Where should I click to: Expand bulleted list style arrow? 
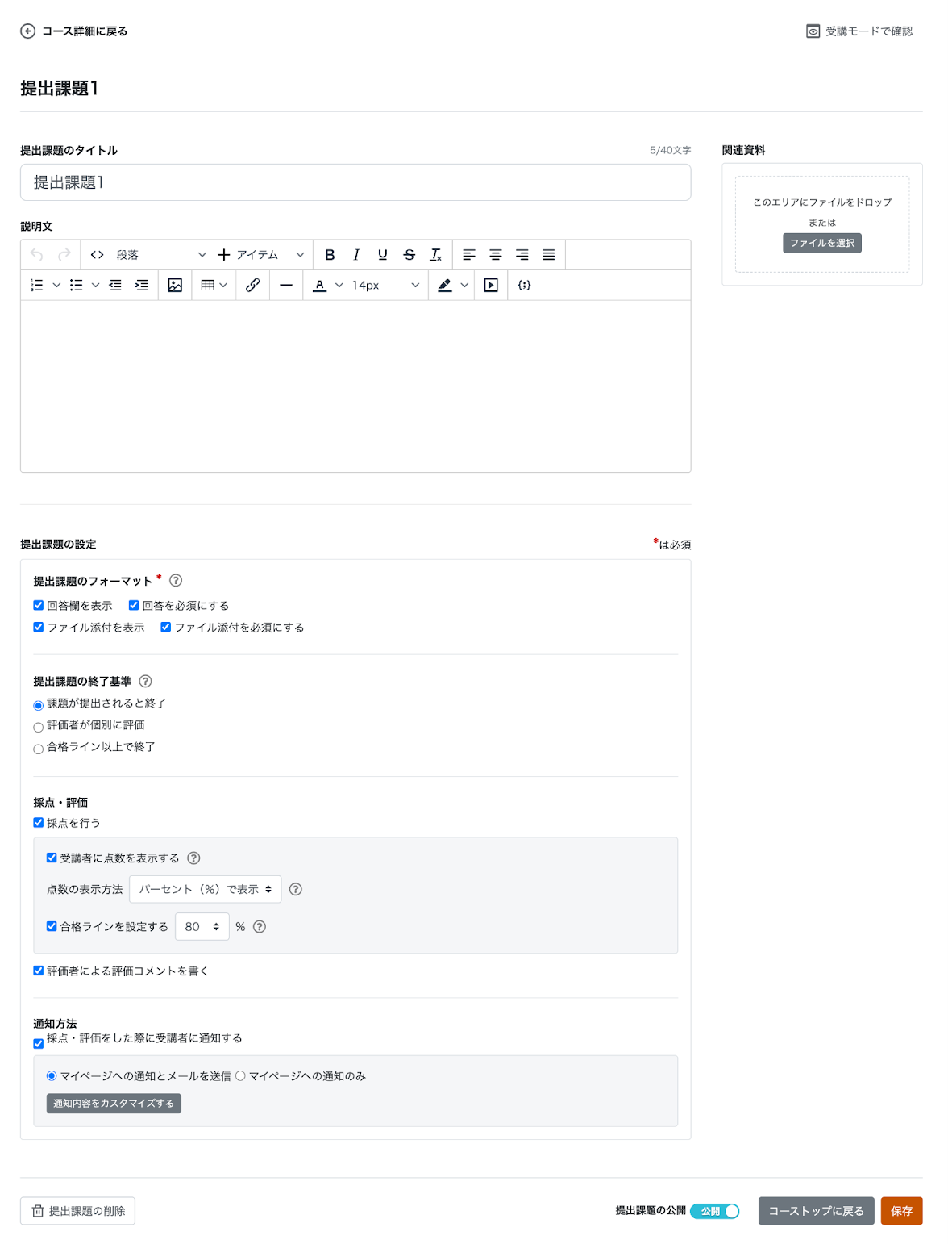click(95, 286)
